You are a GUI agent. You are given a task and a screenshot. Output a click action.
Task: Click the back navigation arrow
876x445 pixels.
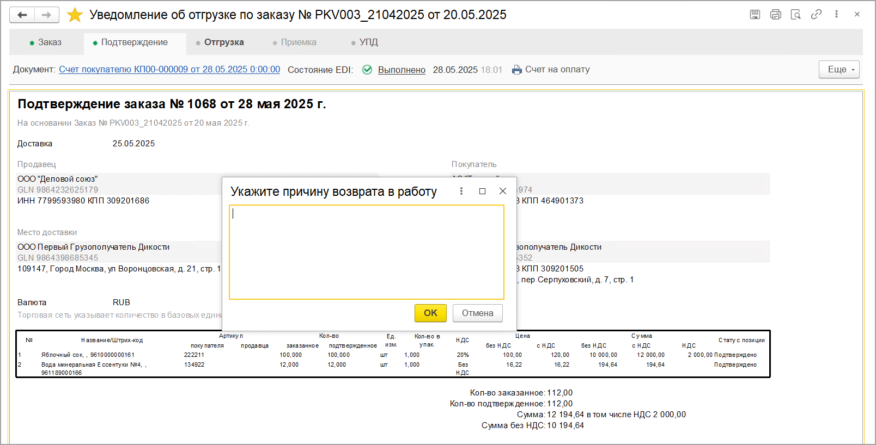coord(22,15)
